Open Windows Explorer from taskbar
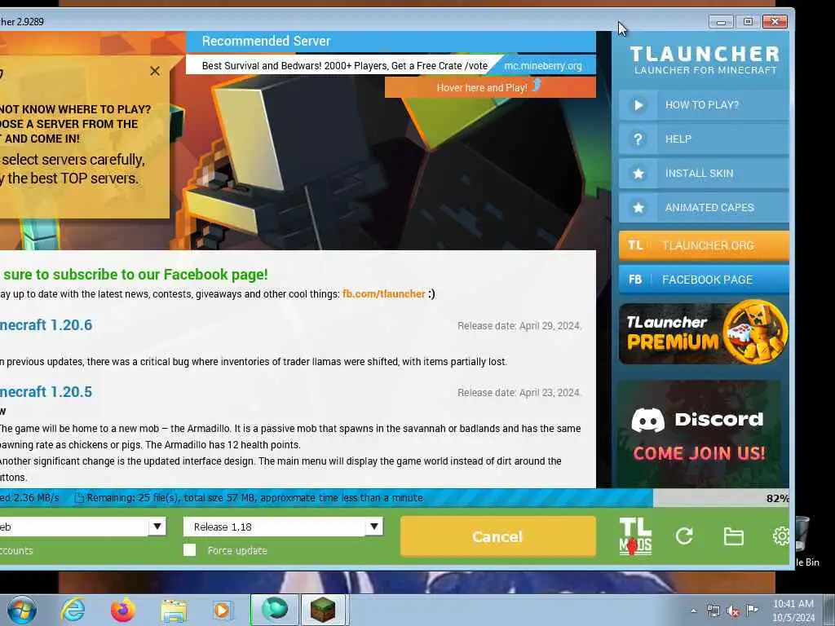 (x=174, y=611)
